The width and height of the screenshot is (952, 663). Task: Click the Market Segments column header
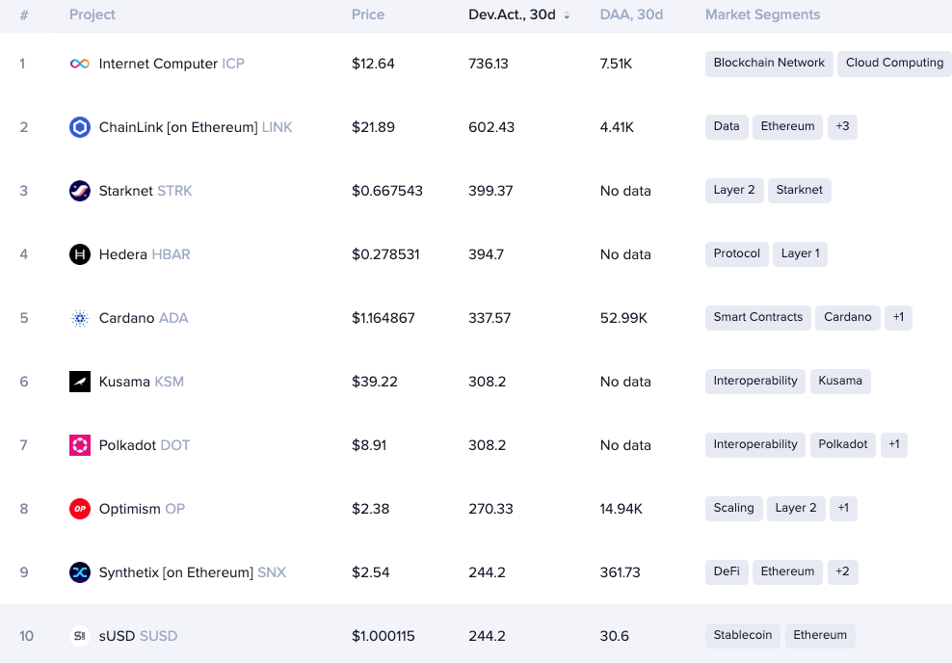[762, 14]
